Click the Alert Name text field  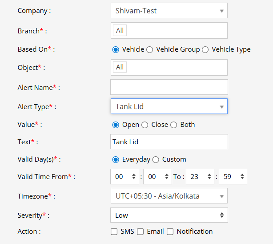(x=169, y=87)
